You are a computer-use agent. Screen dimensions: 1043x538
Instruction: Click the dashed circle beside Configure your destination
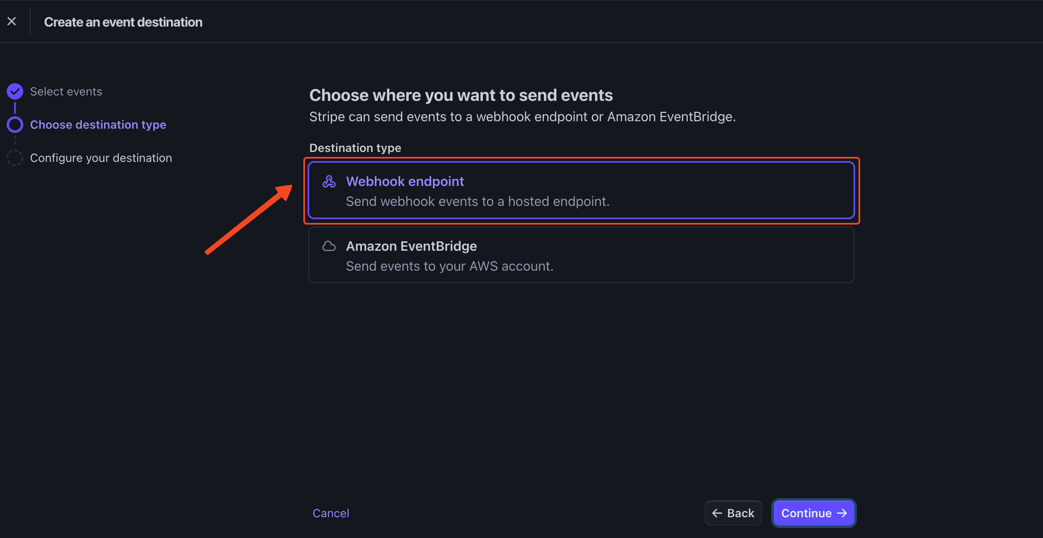[x=15, y=158]
